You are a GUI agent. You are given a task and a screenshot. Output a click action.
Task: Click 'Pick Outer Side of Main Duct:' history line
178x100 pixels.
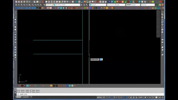click(28, 90)
